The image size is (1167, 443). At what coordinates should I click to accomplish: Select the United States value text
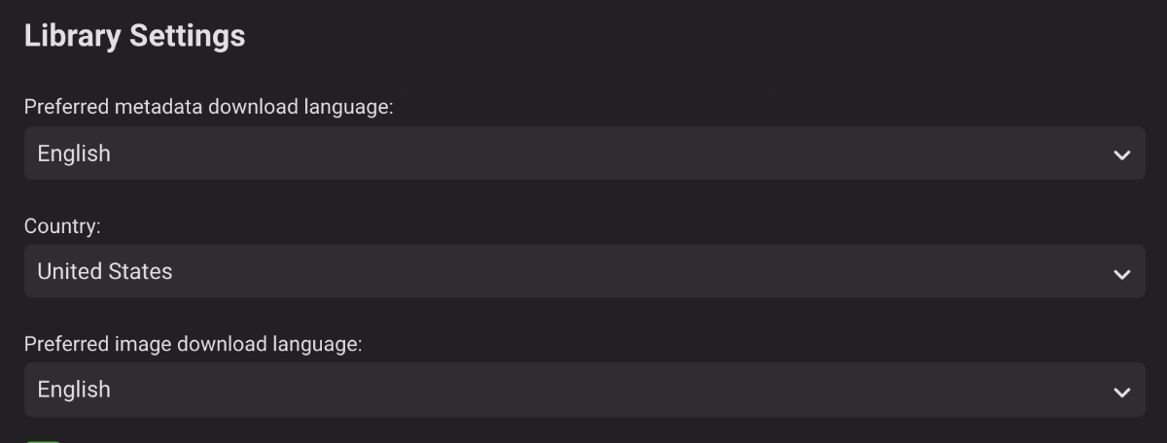pyautogui.click(x=104, y=272)
